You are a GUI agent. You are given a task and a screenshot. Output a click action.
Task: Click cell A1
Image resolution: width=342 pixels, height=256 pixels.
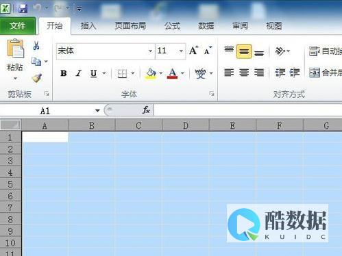(x=45, y=137)
